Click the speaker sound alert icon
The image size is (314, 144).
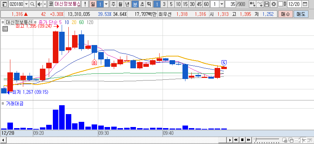click(40, 4)
